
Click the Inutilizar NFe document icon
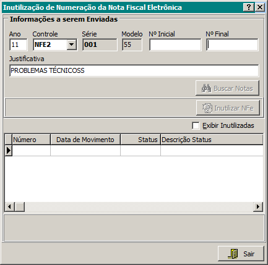[x=207, y=108]
